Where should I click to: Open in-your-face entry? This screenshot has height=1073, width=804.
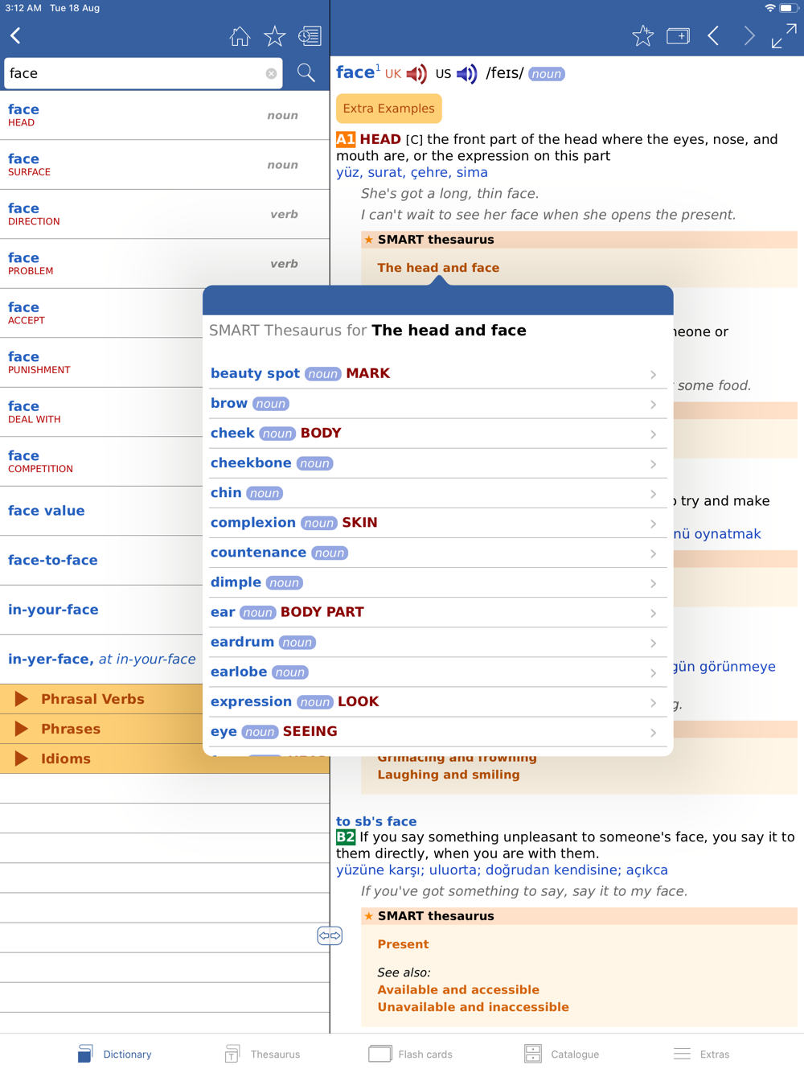click(x=101, y=610)
